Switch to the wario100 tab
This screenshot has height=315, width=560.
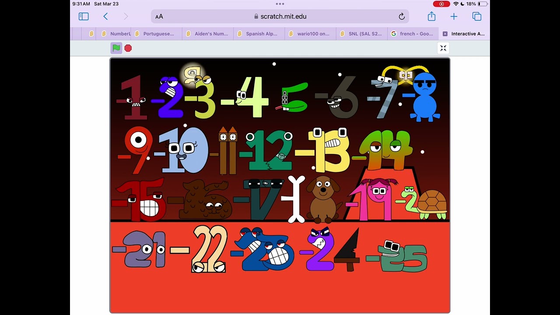coord(310,34)
